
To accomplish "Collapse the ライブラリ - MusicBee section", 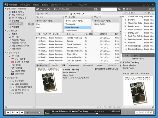I will click(5, 8).
